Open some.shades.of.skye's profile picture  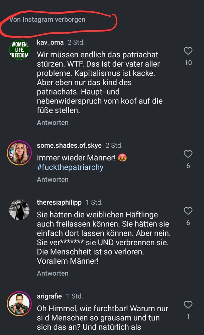(x=19, y=152)
